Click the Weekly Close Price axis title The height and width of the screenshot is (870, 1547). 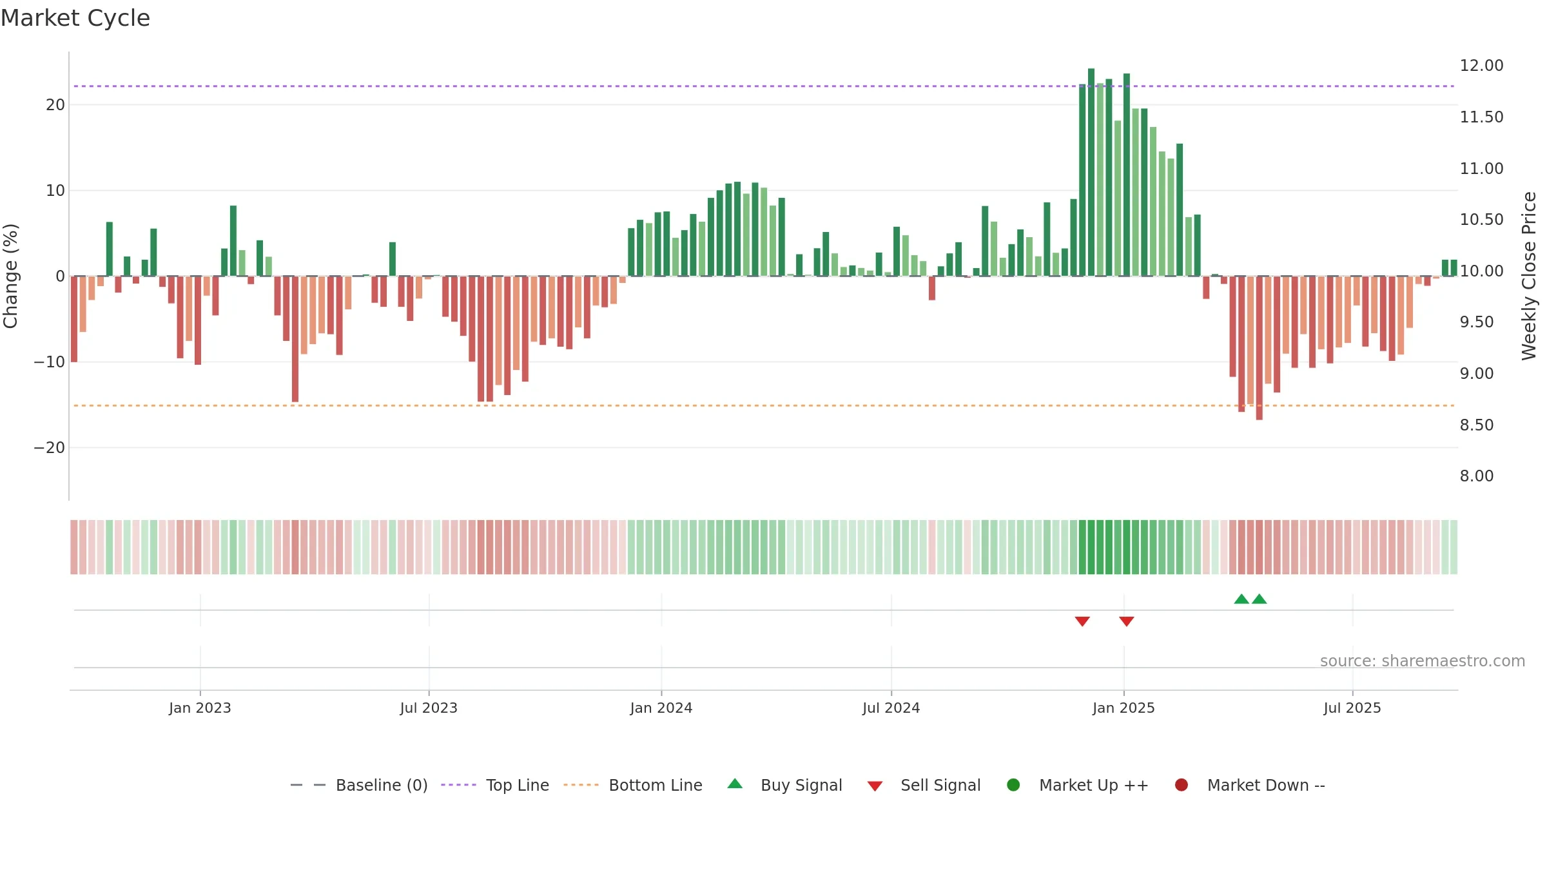click(1529, 276)
